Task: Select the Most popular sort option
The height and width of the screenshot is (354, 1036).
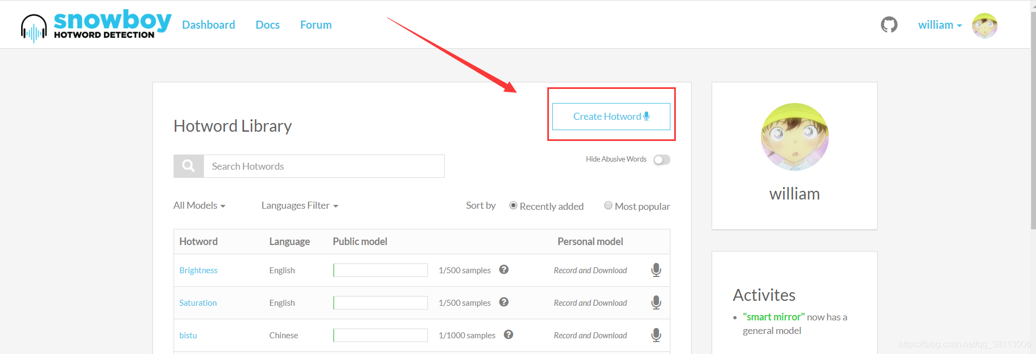Action: click(x=608, y=205)
